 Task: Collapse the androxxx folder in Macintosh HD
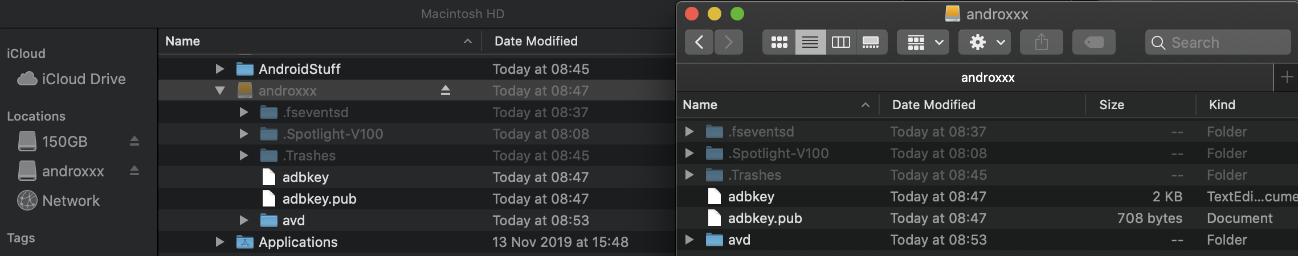click(x=219, y=90)
